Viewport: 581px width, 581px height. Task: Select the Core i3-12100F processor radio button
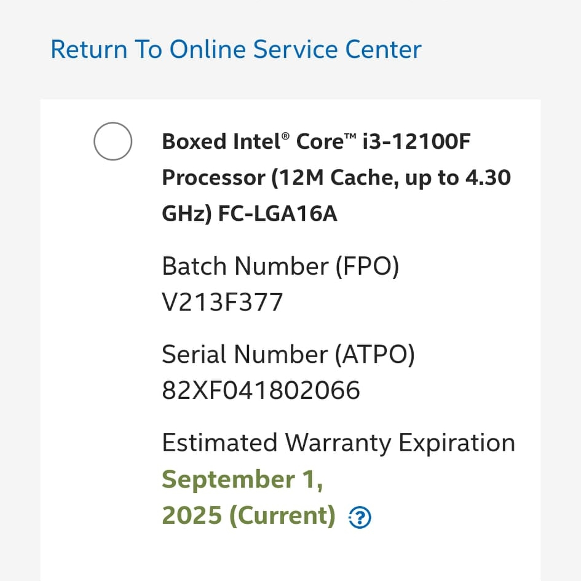(113, 141)
